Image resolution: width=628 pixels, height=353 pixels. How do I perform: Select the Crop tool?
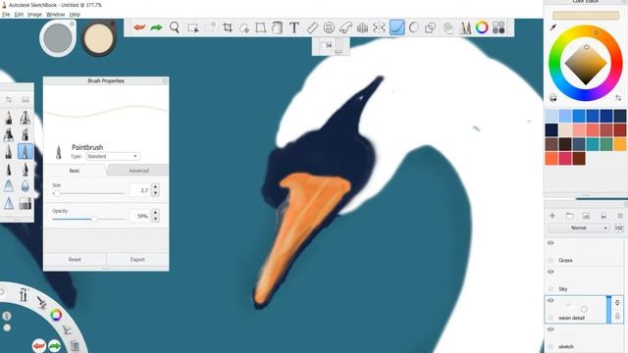point(228,27)
